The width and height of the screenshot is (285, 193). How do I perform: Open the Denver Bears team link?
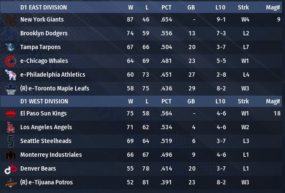click(x=38, y=169)
